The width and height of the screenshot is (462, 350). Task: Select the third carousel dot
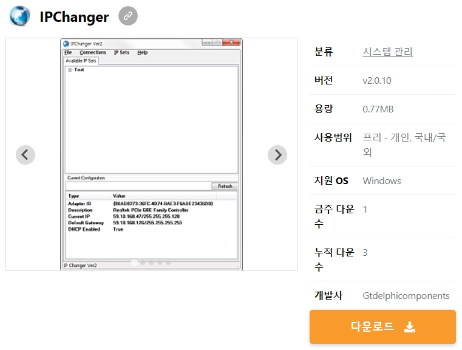[151, 262]
